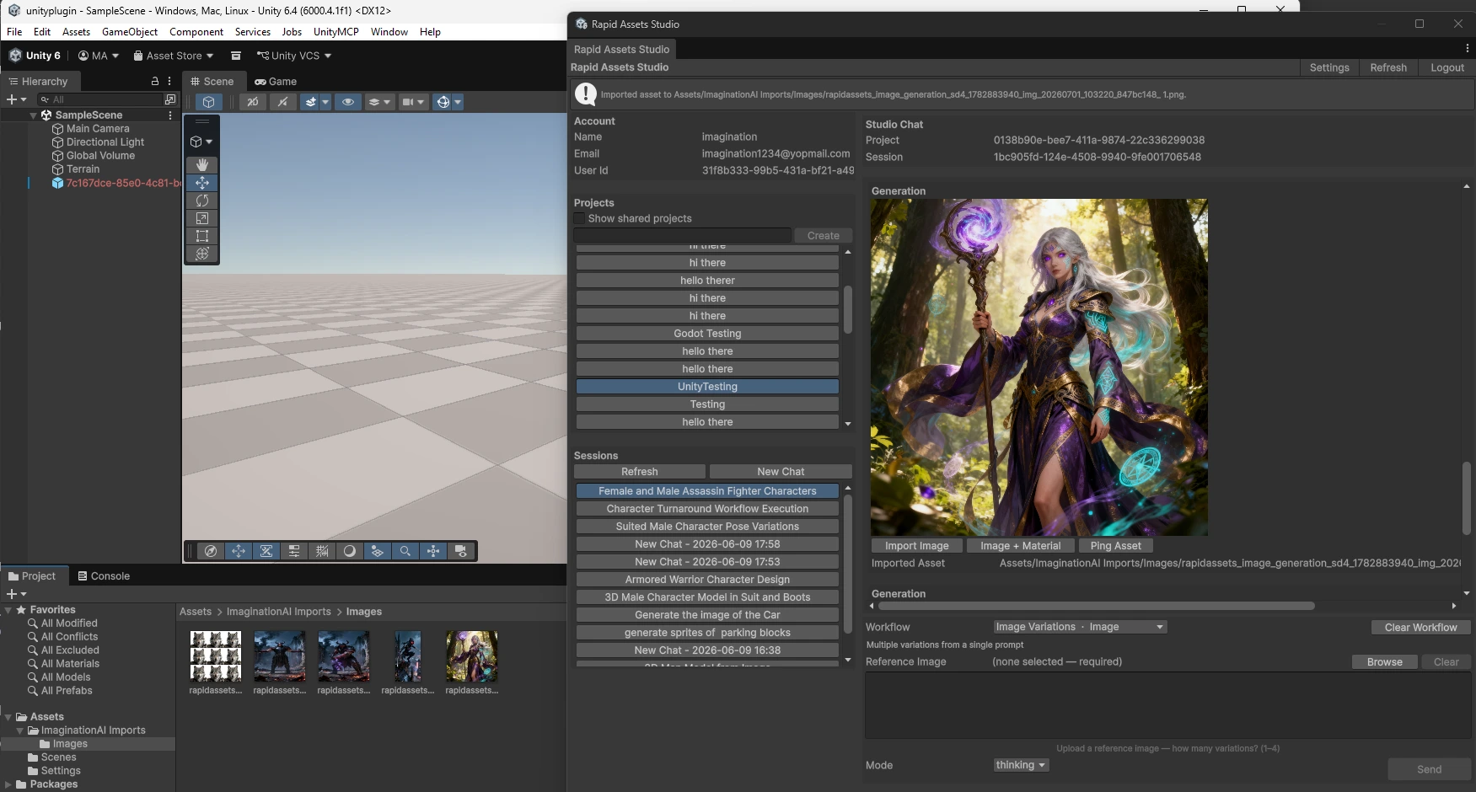Open the Tools overlay cube dropdown

[x=201, y=142]
